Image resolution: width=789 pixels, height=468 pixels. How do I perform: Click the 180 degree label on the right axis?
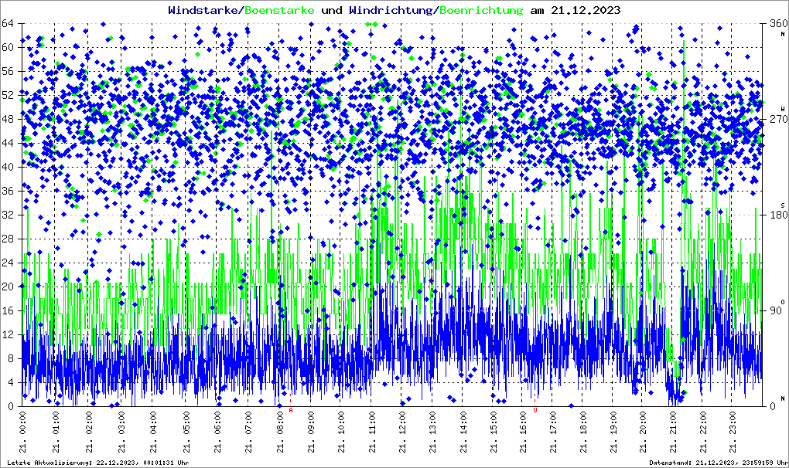(776, 215)
